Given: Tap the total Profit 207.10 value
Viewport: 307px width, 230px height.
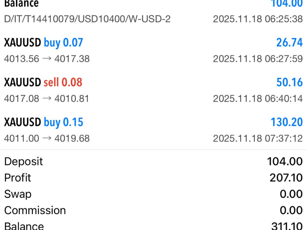Looking at the screenshot, I should point(286,178).
